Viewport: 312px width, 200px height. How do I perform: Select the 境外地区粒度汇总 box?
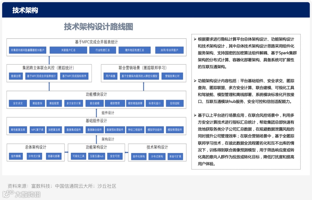pos(135,50)
